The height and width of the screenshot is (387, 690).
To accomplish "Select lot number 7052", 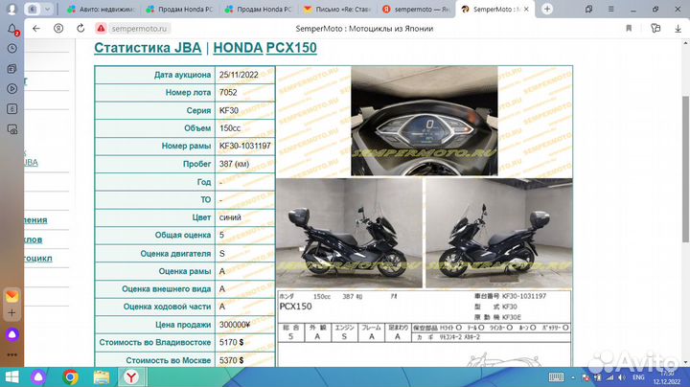I will click(228, 92).
